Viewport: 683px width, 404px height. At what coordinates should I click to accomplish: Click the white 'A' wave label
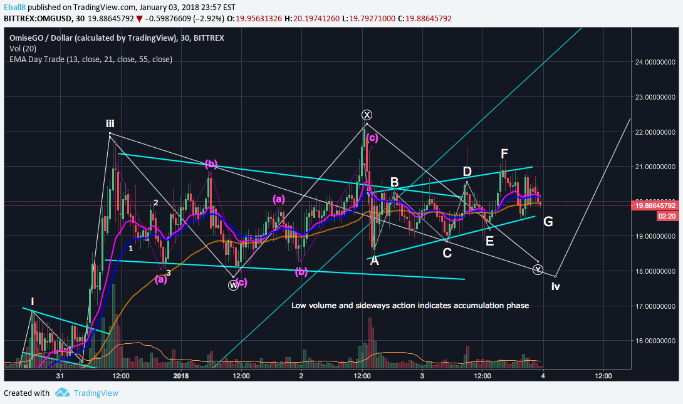(374, 261)
